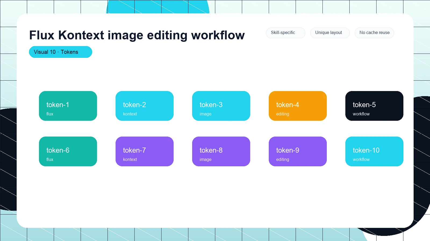
Task: Click the No cache reuse pill
Action: pos(374,33)
